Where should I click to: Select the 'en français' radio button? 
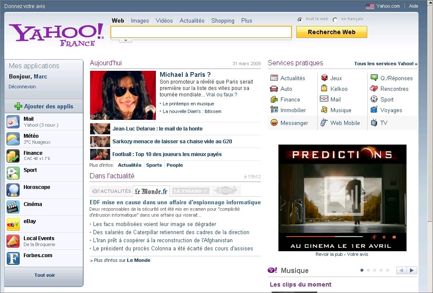click(335, 20)
